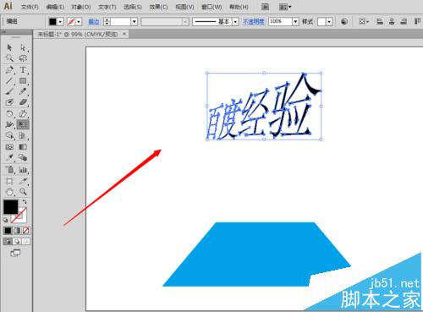Enable Draw Normal mode
This screenshot has height=312, width=423.
[x=8, y=242]
